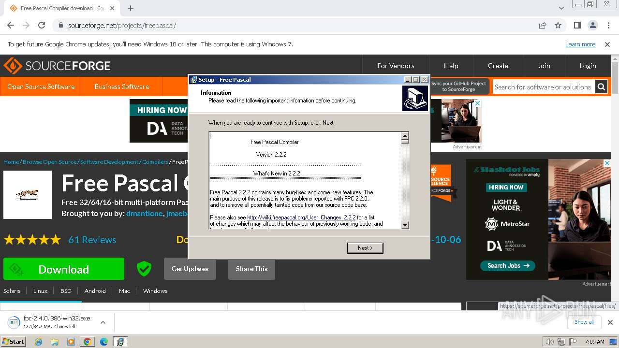Click inside the setup information text box

(305, 180)
